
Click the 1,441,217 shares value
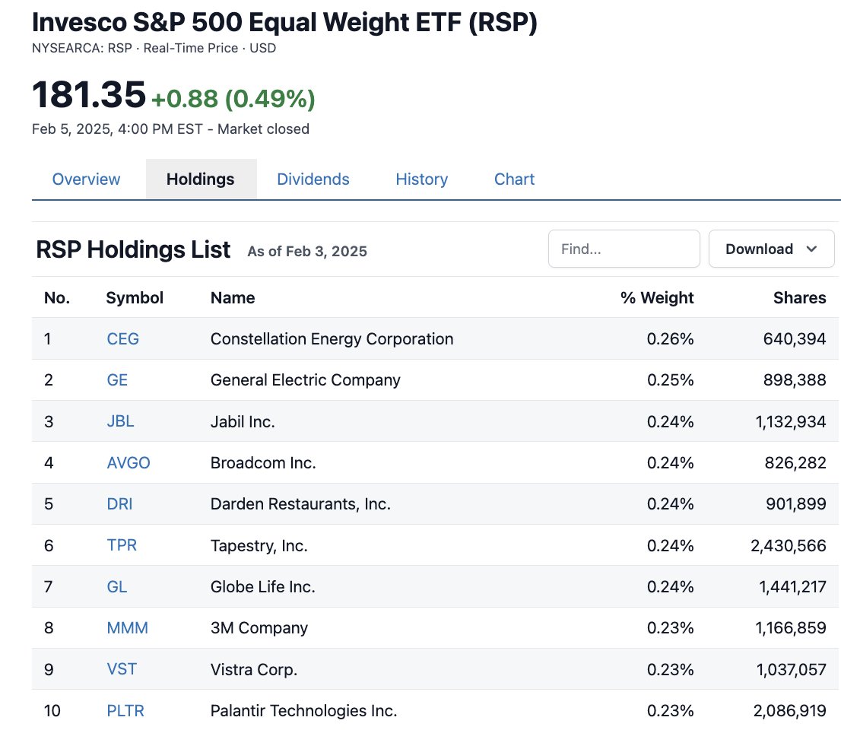click(x=792, y=587)
